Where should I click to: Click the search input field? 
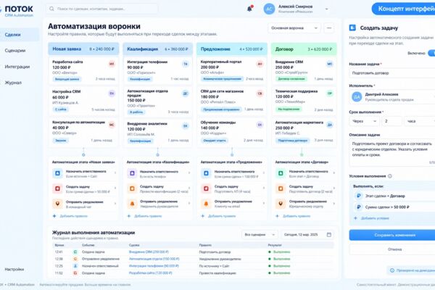coord(101,9)
